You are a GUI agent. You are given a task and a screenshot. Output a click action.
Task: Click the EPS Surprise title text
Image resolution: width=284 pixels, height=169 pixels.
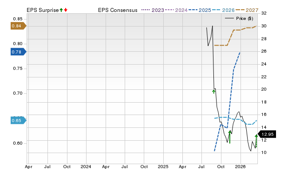click(43, 10)
